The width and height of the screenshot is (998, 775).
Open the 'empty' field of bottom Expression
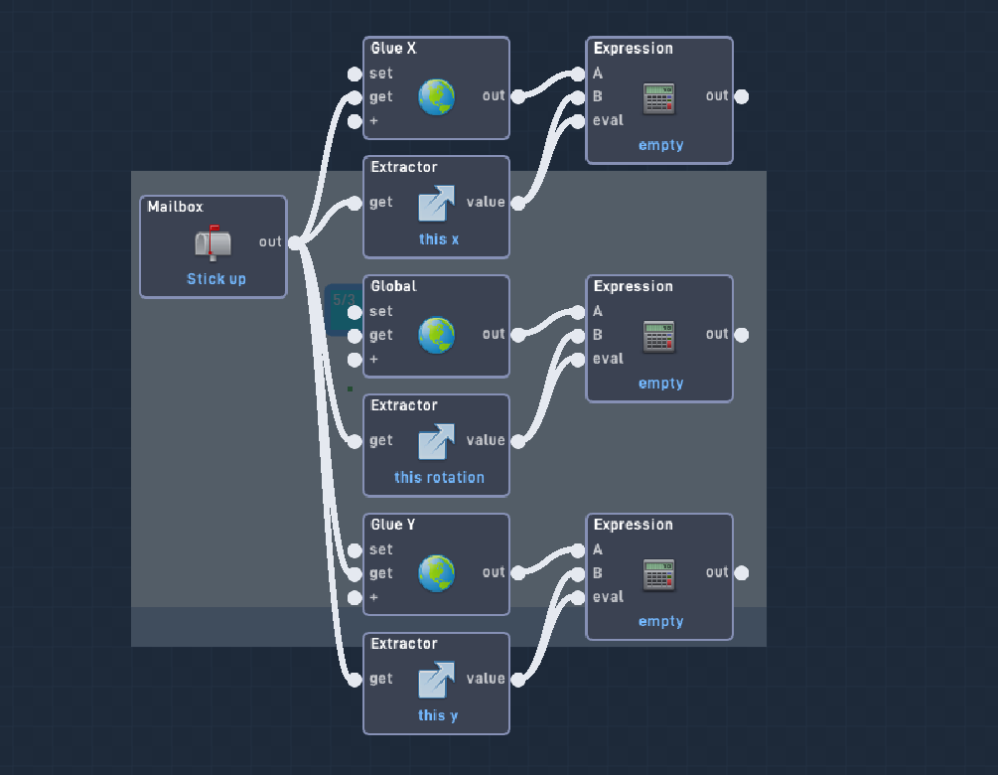click(x=660, y=622)
